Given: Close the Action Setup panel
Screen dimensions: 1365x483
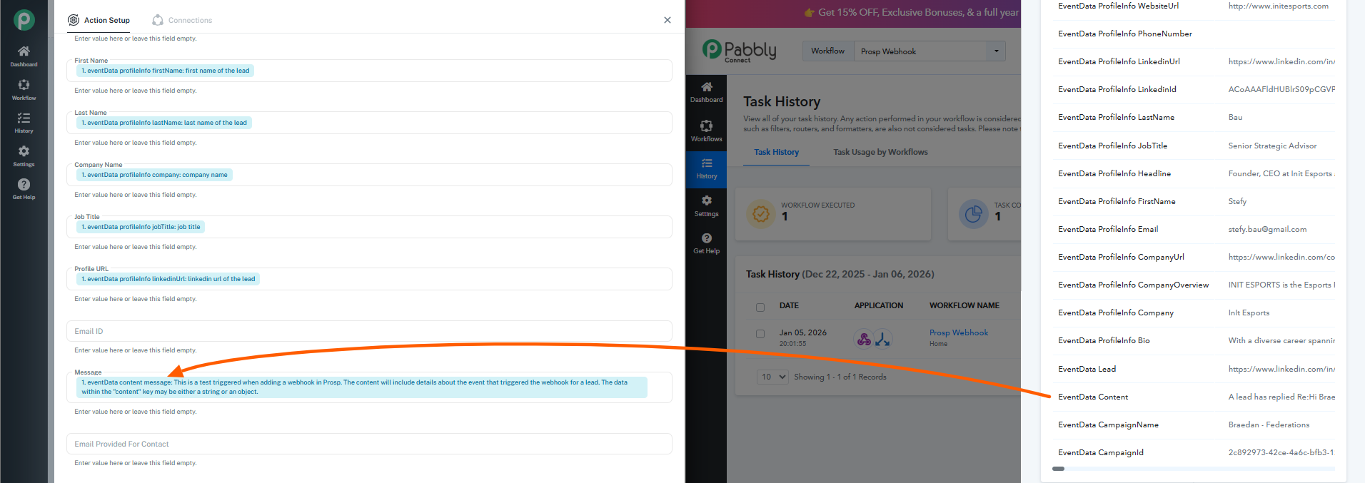Looking at the screenshot, I should [x=668, y=20].
